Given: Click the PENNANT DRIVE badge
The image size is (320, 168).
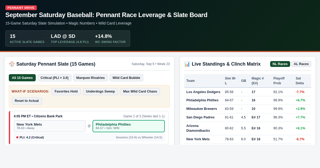Looking at the screenshot, I should (21, 8).
